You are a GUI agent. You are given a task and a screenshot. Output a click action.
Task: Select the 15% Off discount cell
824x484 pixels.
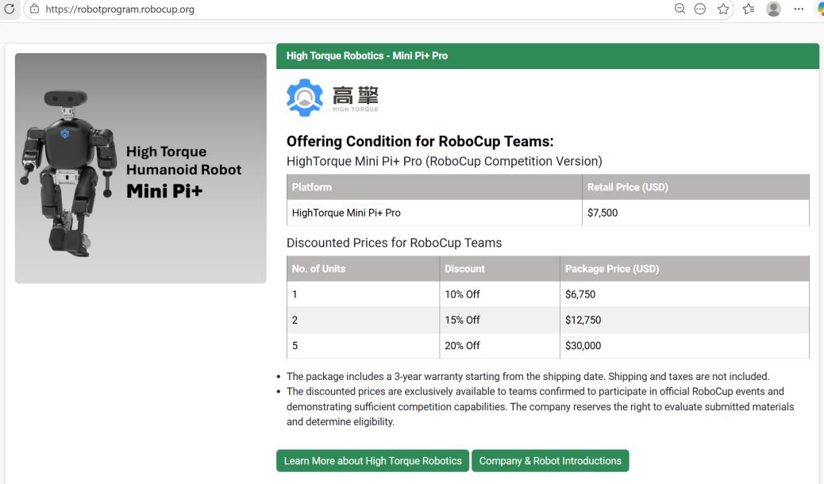pyautogui.click(x=462, y=321)
